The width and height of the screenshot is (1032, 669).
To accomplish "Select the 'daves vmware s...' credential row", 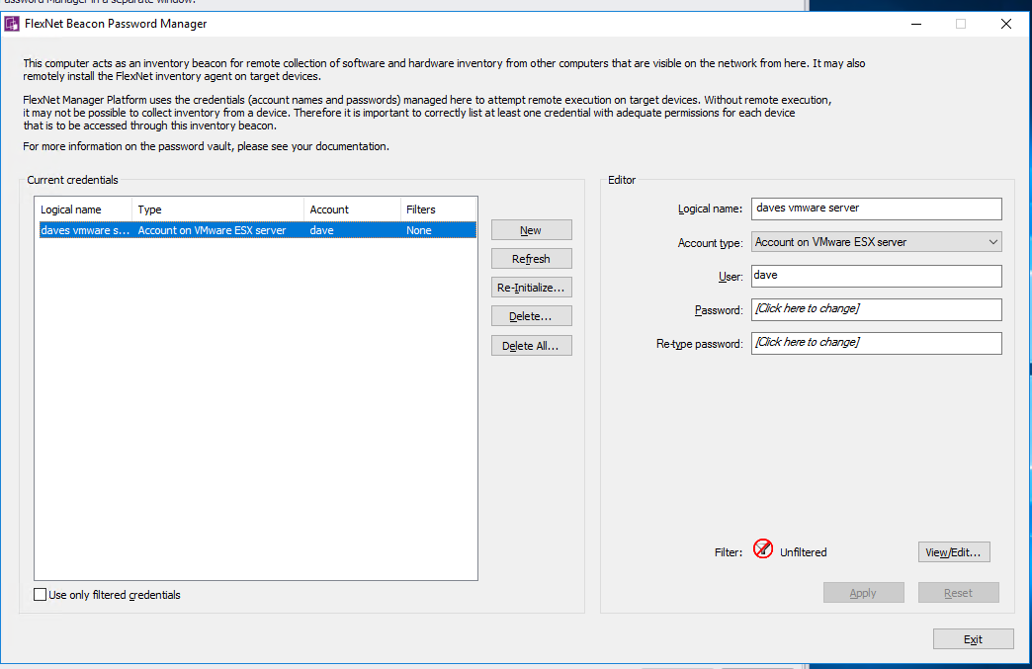I will [x=257, y=230].
